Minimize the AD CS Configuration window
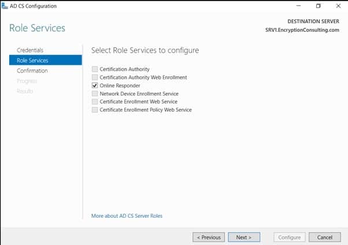The width and height of the screenshot is (348, 245). pos(298,6)
